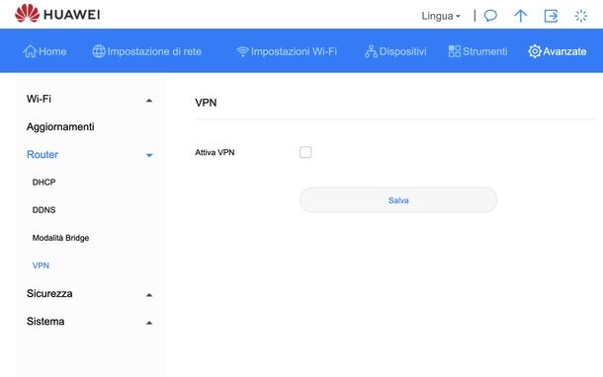Click the upward arrow update icon
603x377 pixels.
click(x=520, y=16)
